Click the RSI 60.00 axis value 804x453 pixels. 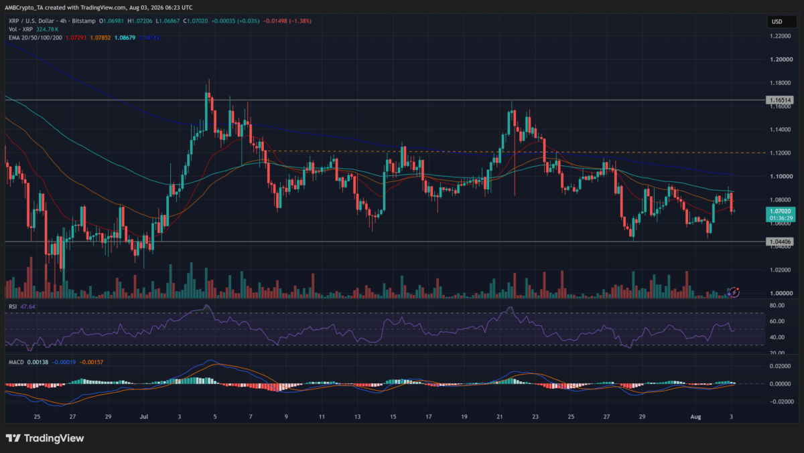[777, 321]
